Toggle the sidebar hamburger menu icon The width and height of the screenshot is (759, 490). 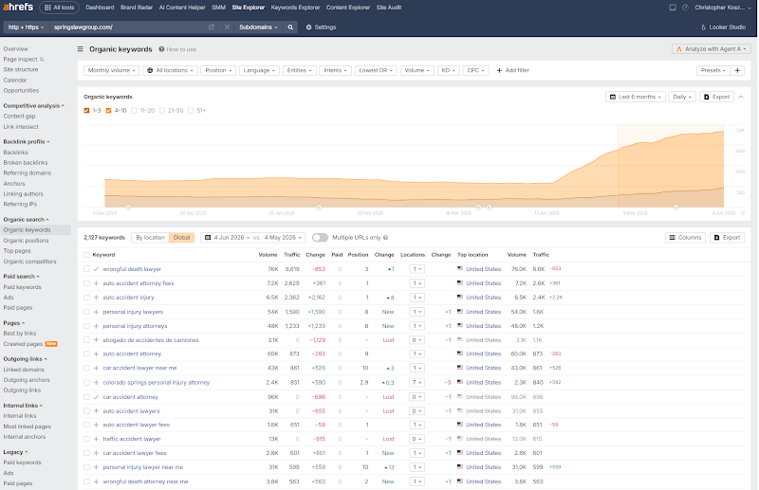(x=81, y=49)
